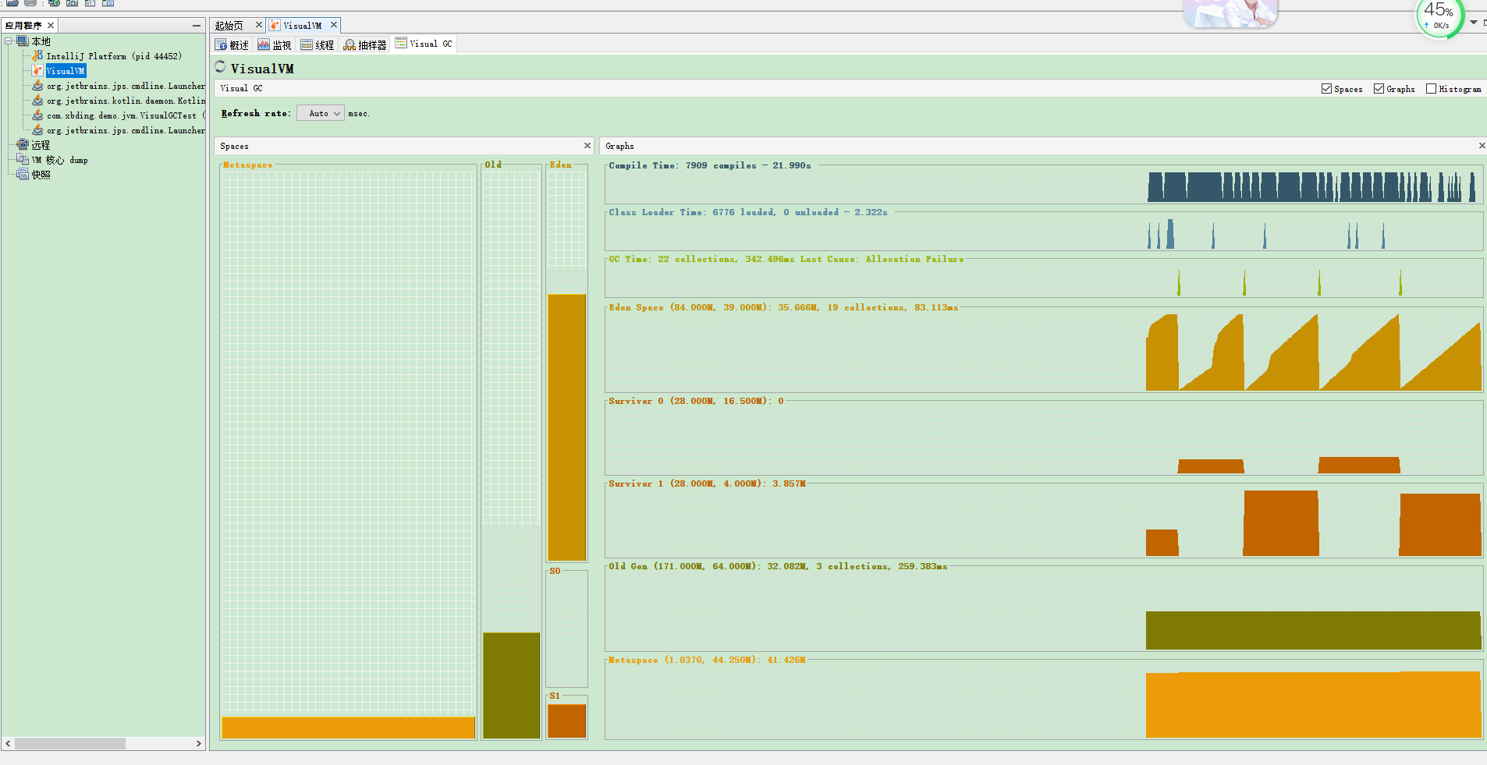Viewport: 1487px width, 765px height.
Task: Click the "VisualVM" page heading
Action: [262, 69]
